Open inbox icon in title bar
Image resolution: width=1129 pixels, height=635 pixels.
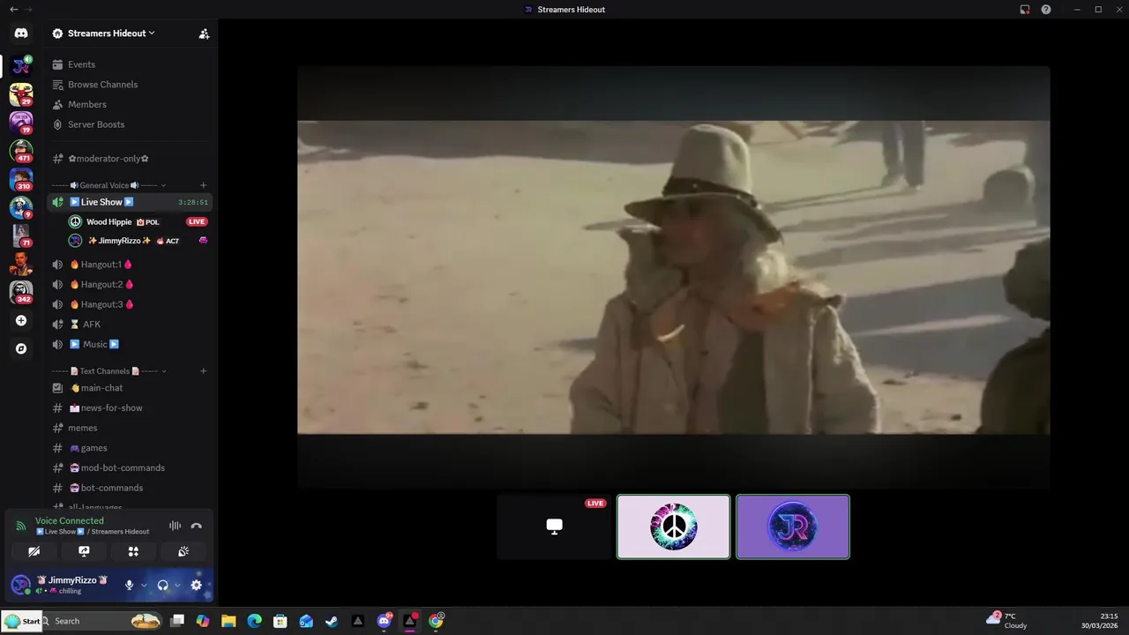click(1025, 10)
